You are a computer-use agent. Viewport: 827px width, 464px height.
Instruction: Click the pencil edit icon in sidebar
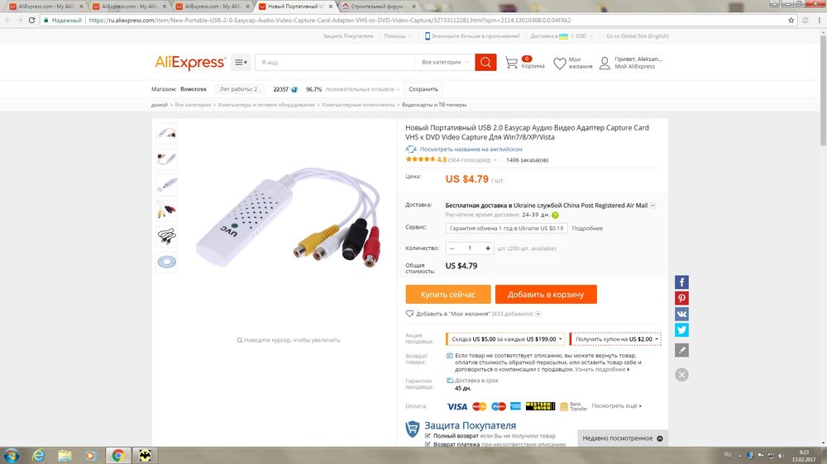[x=681, y=350]
